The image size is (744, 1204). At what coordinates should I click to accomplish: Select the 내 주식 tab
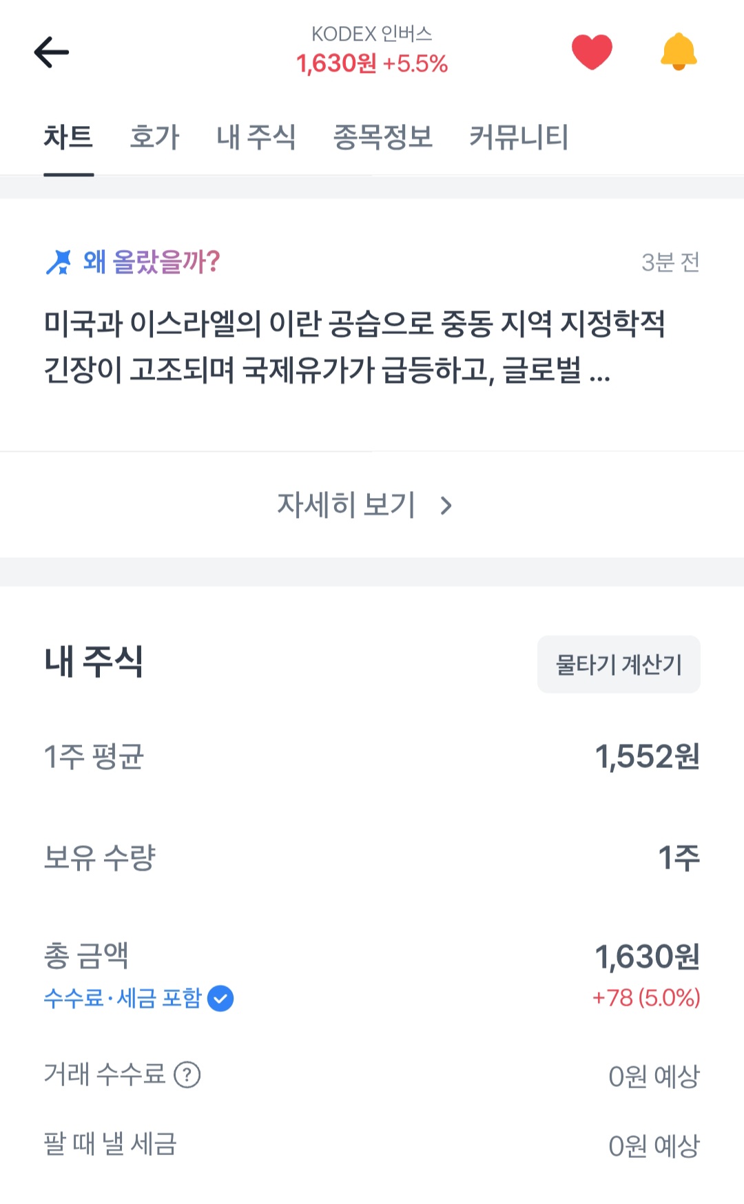pos(256,137)
